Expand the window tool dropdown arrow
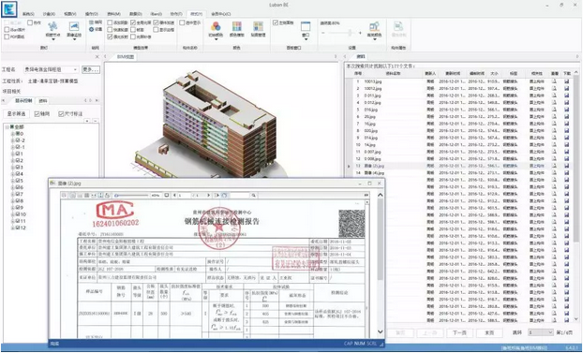This screenshot has height=353, width=583. tap(306, 39)
